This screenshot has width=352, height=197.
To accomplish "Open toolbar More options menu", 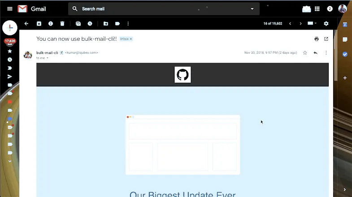I will point(128,24).
